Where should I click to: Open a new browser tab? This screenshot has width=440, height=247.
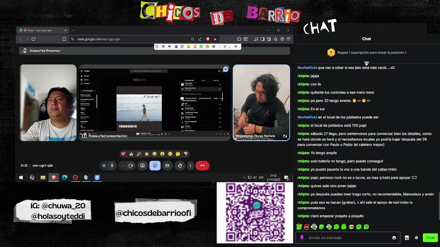73,30
